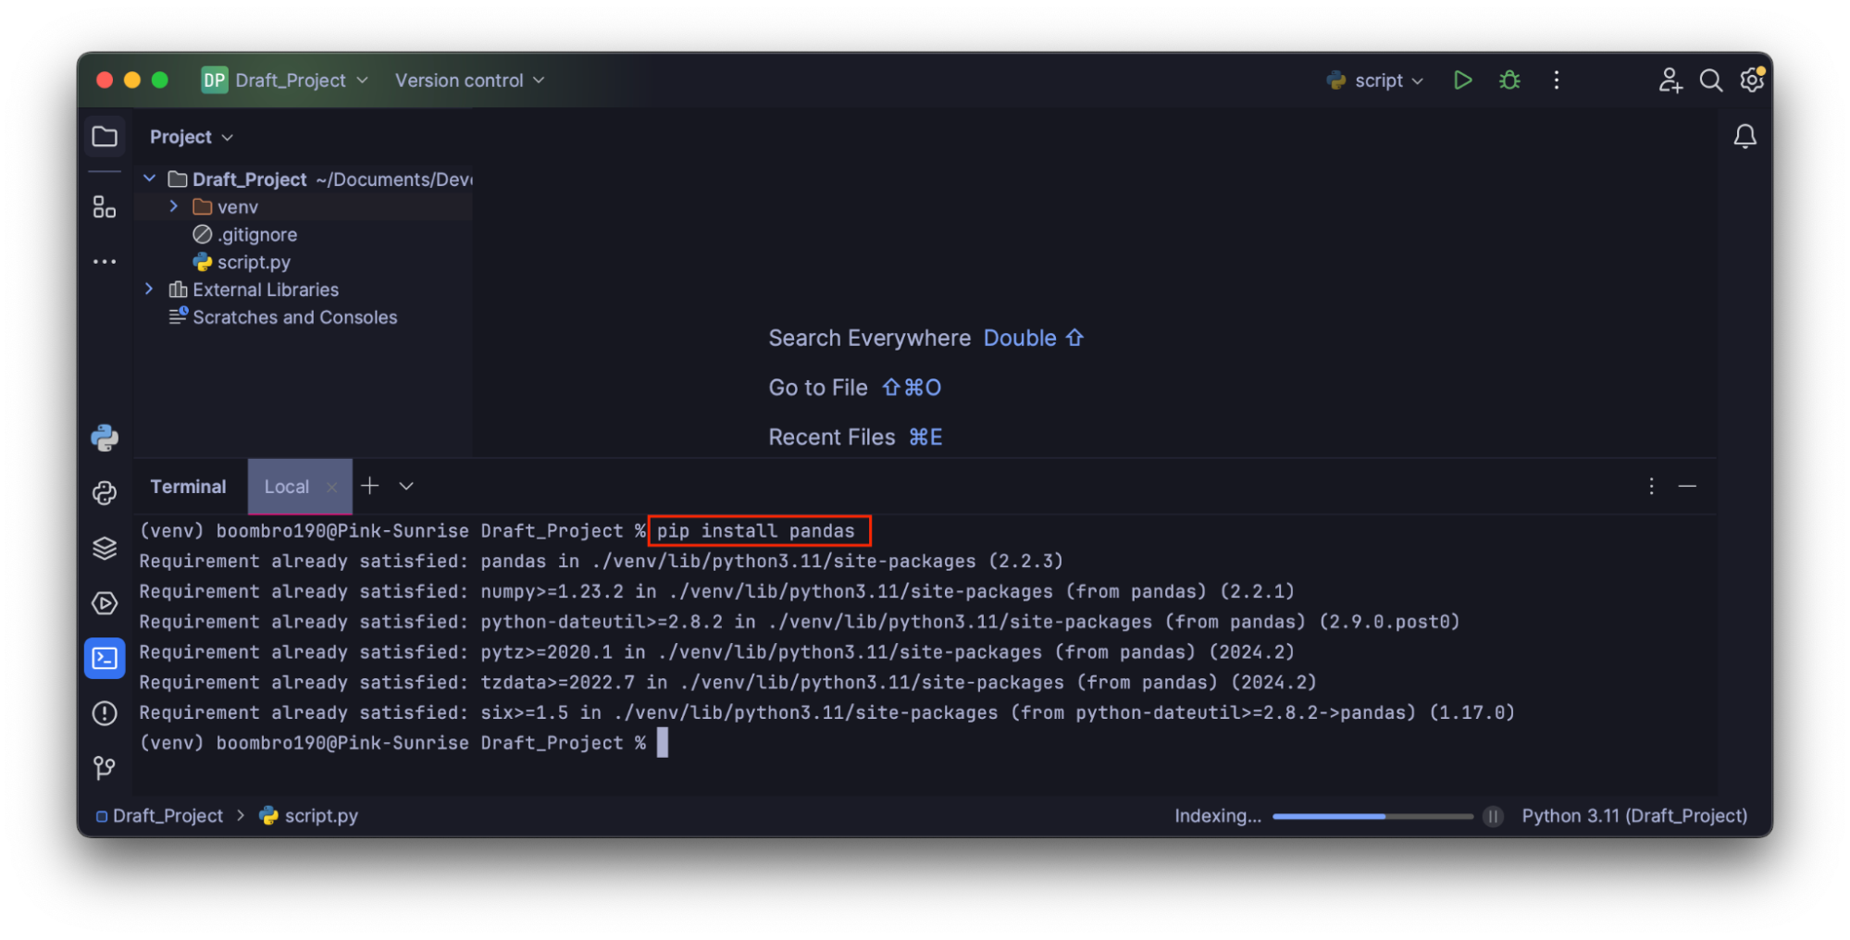
Task: Start debugging with the bug icon
Action: 1509,80
